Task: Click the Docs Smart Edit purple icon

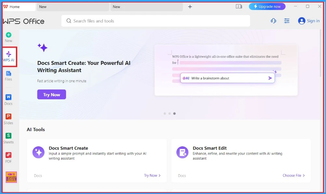Action: 182,152
